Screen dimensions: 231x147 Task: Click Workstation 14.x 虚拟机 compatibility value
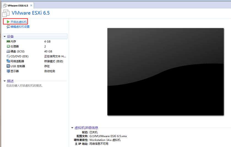pyautogui.click(x=105, y=140)
